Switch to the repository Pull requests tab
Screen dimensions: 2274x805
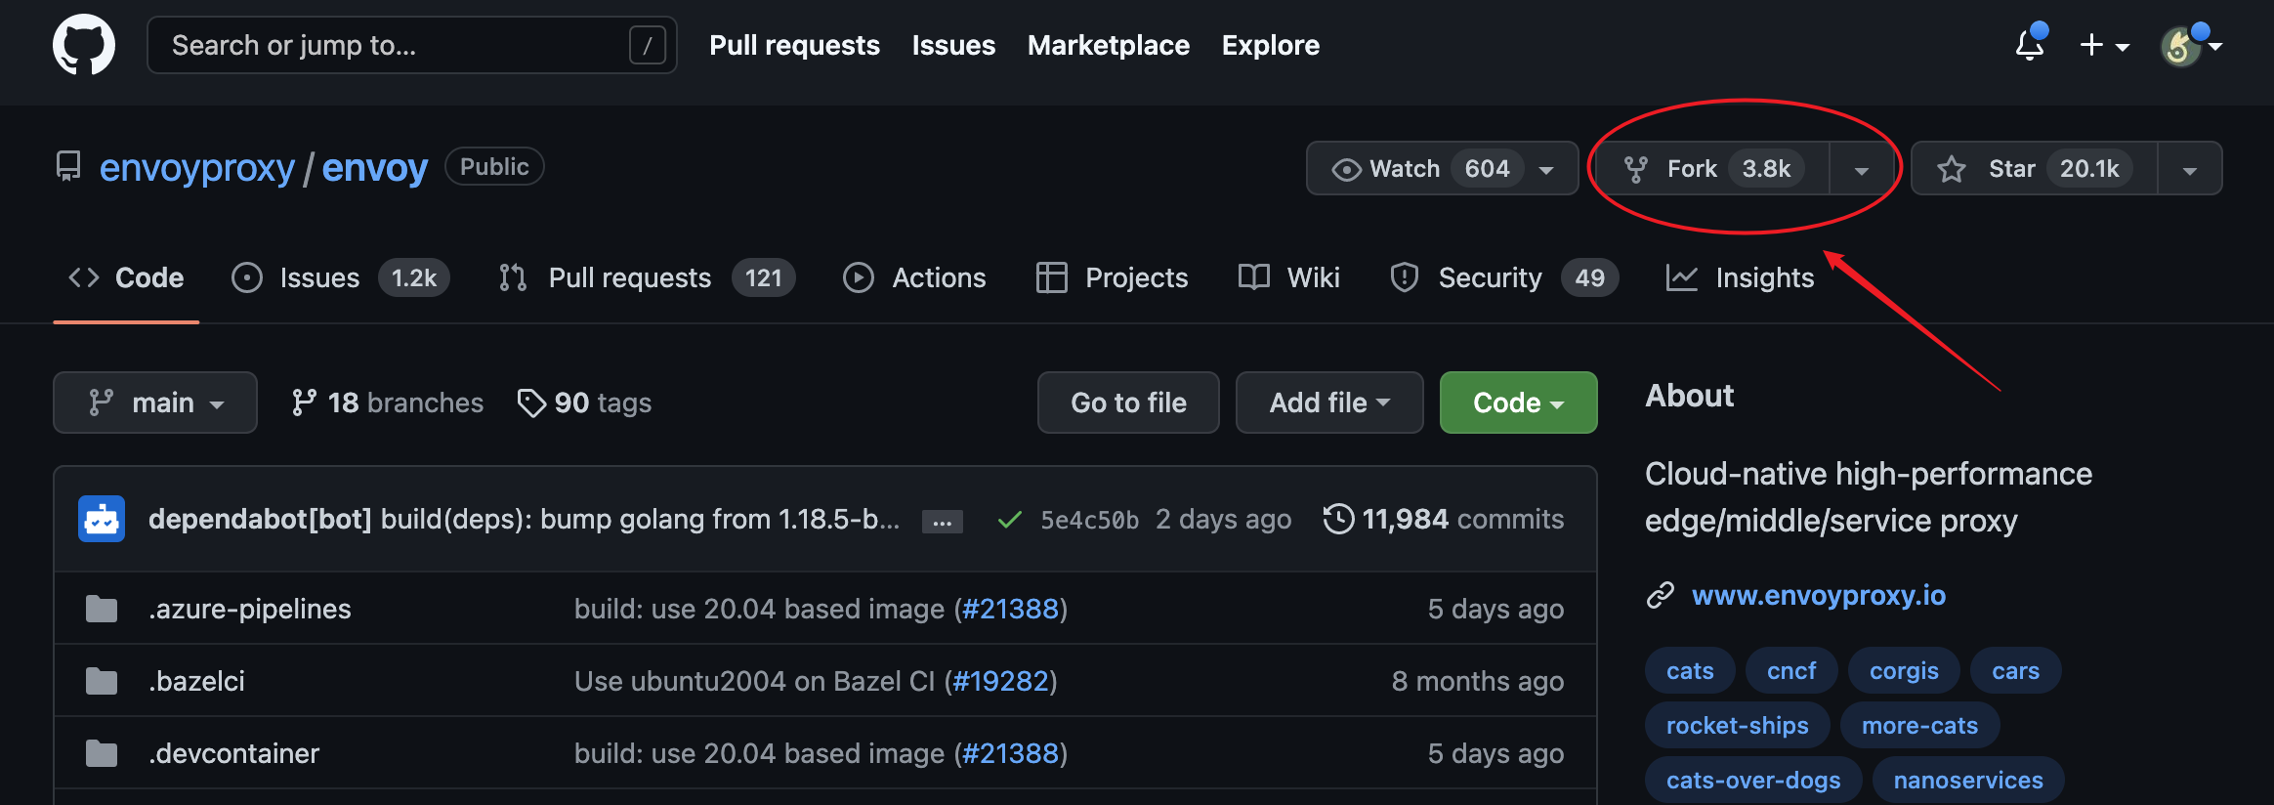coord(647,277)
